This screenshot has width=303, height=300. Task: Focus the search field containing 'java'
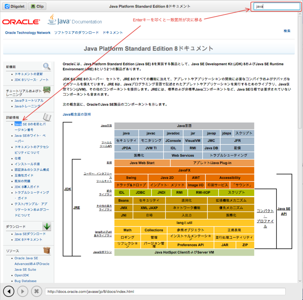[277, 6]
